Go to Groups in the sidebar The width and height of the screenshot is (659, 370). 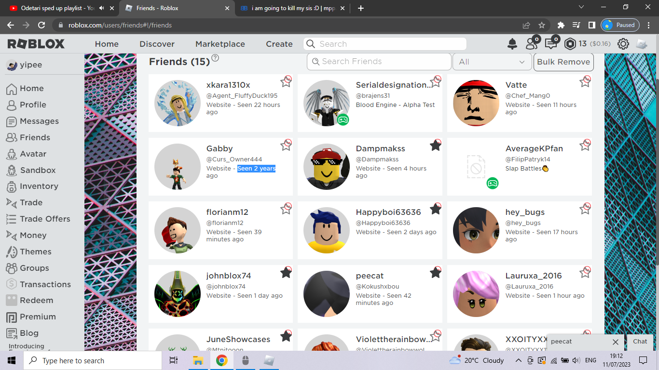(x=34, y=268)
